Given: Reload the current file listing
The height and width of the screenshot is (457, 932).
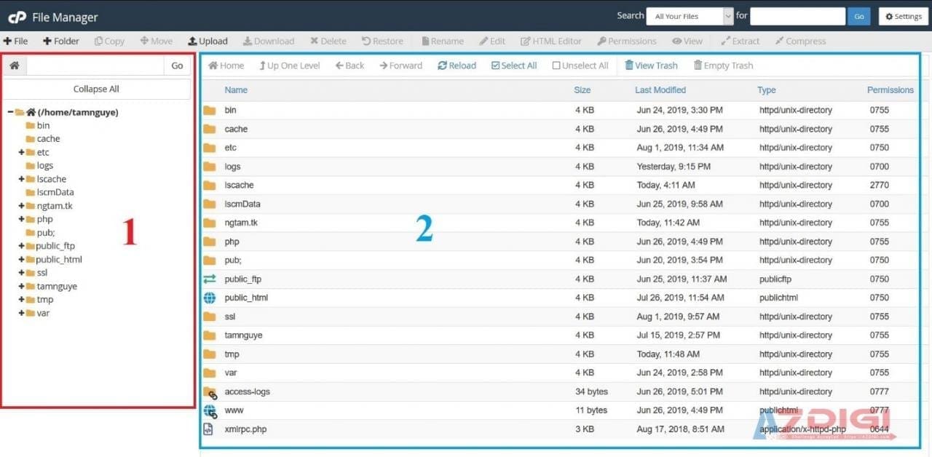Looking at the screenshot, I should pos(457,65).
